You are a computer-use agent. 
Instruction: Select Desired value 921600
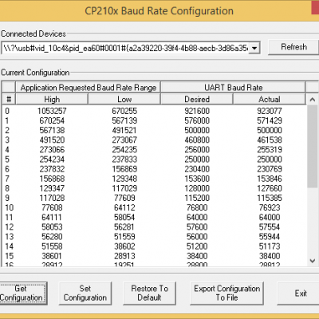click(197, 111)
